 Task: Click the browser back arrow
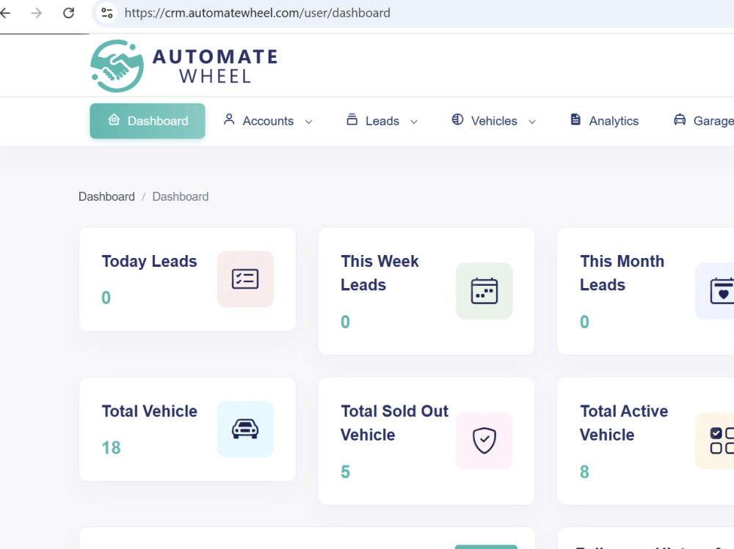pyautogui.click(x=5, y=13)
